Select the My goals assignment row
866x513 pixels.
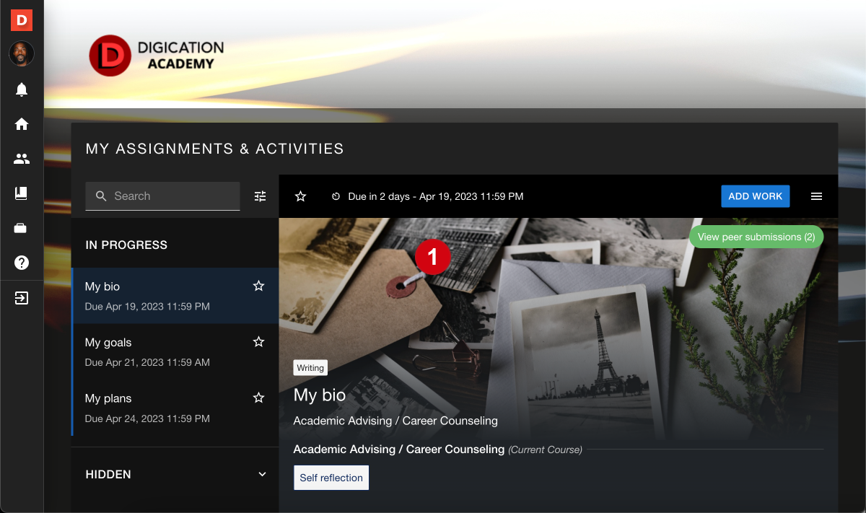[175, 352]
